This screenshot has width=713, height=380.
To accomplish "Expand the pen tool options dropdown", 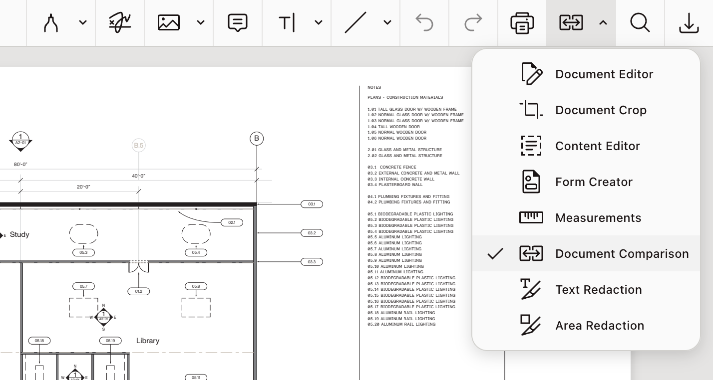I will point(83,22).
